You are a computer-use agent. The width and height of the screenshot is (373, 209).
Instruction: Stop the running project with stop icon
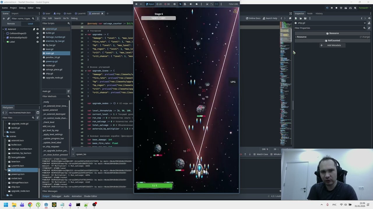tap(336, 8)
